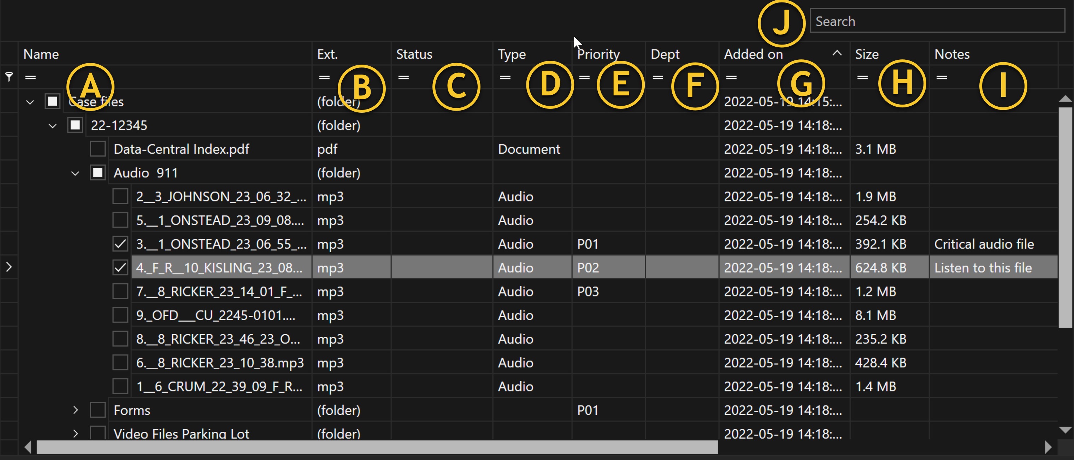
Task: Open the Notes column filter operator icon
Action: [x=942, y=77]
